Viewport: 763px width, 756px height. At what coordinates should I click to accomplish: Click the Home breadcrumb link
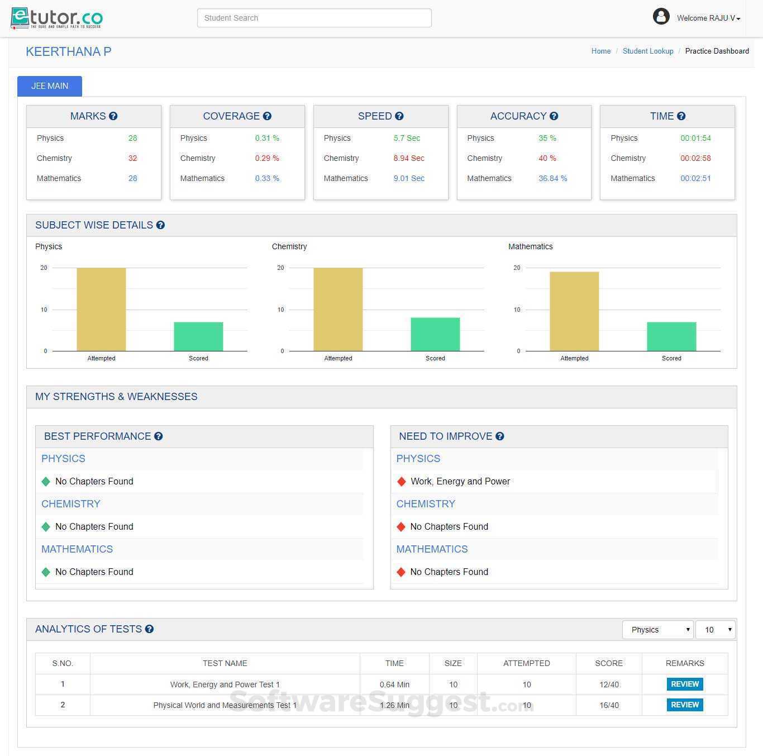[x=600, y=51]
